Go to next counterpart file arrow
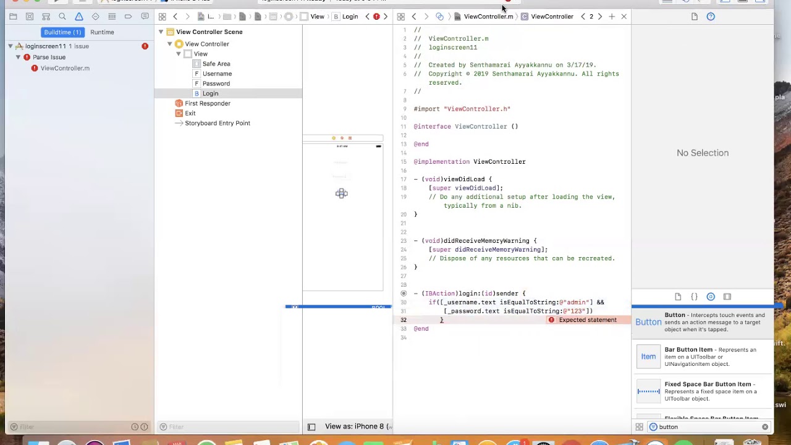Screen dimensions: 791x445 click(599, 17)
